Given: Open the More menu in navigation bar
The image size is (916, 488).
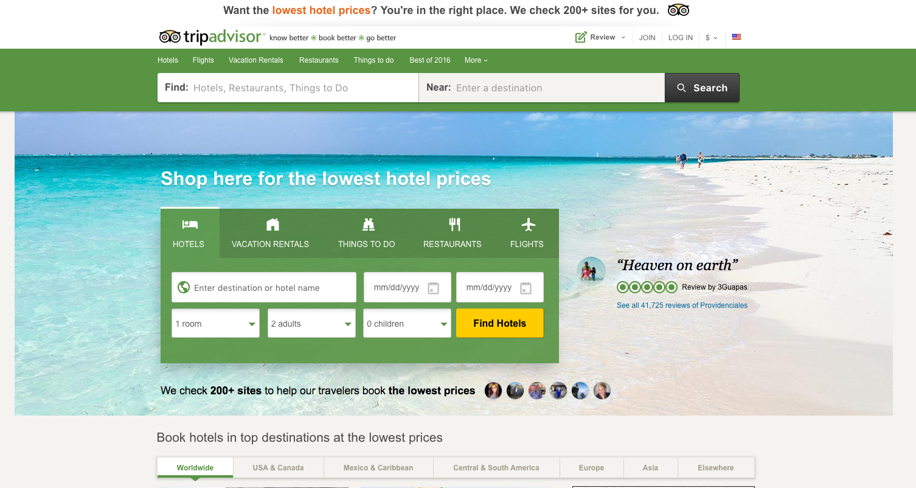Looking at the screenshot, I should [476, 60].
